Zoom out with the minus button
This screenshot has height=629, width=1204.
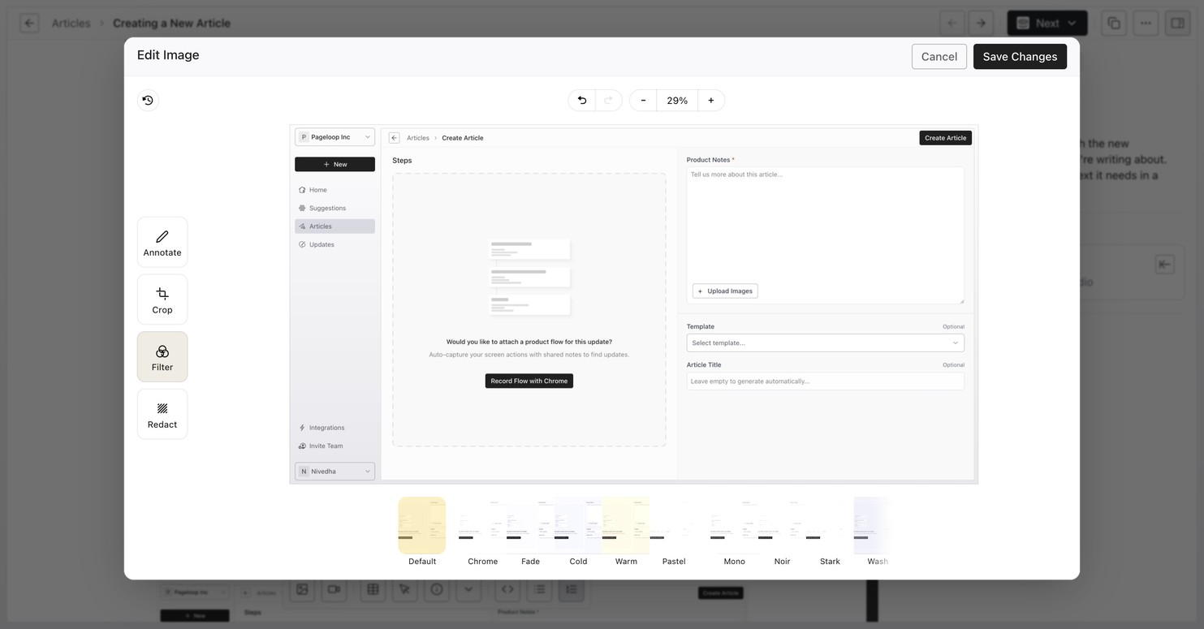643,101
